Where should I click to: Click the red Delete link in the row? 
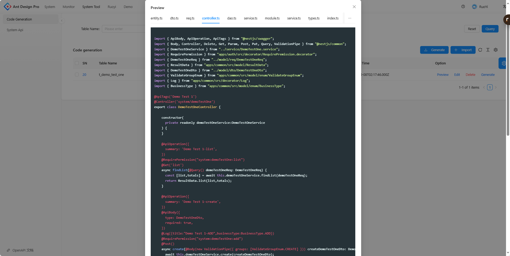coord(470,75)
